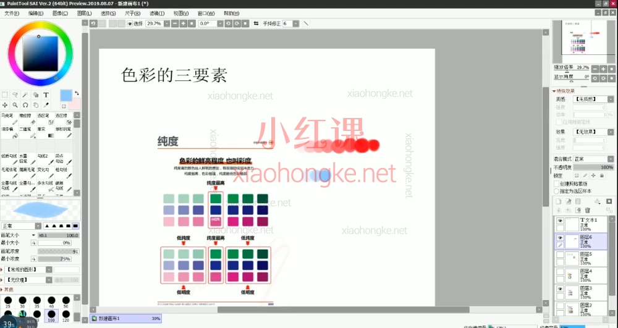Select brush size preset 100

point(51,316)
